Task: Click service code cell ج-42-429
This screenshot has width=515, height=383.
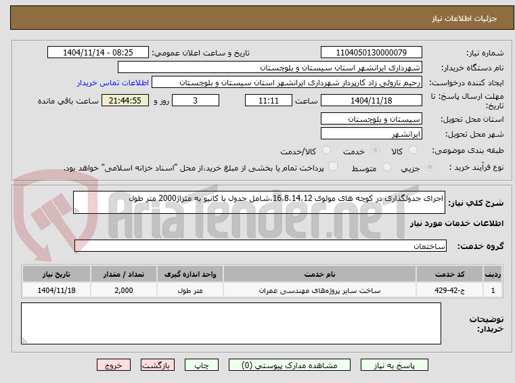Action: coord(449,290)
